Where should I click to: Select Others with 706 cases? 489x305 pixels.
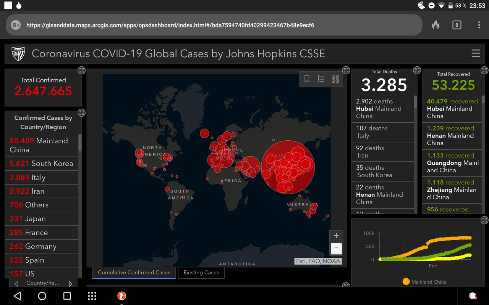(x=41, y=205)
